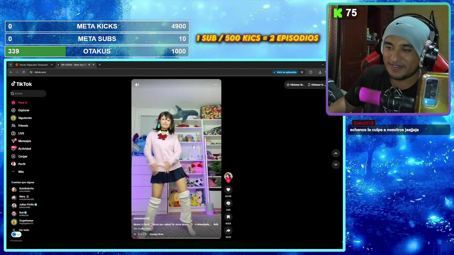Open Julian Pinilla followed account
The height and width of the screenshot is (255, 454).
point(24,206)
